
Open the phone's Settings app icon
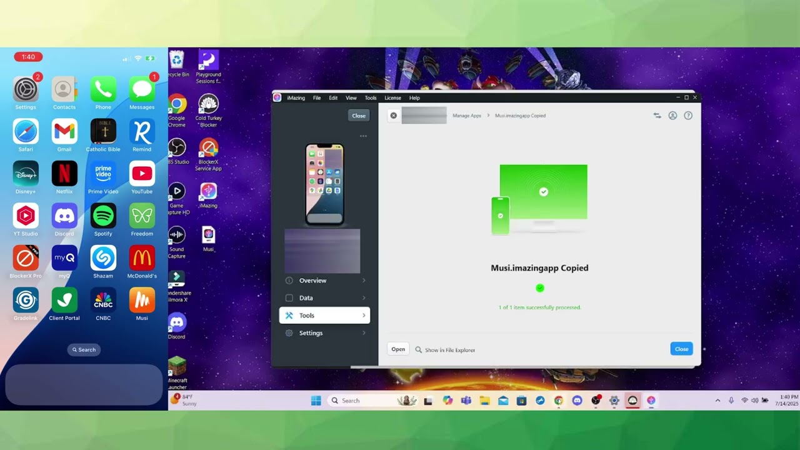pos(26,89)
